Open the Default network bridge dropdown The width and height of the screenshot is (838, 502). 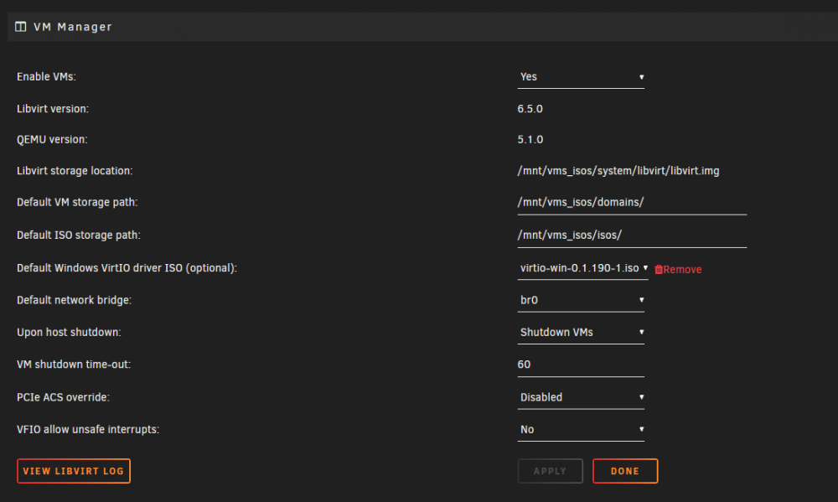click(x=581, y=301)
